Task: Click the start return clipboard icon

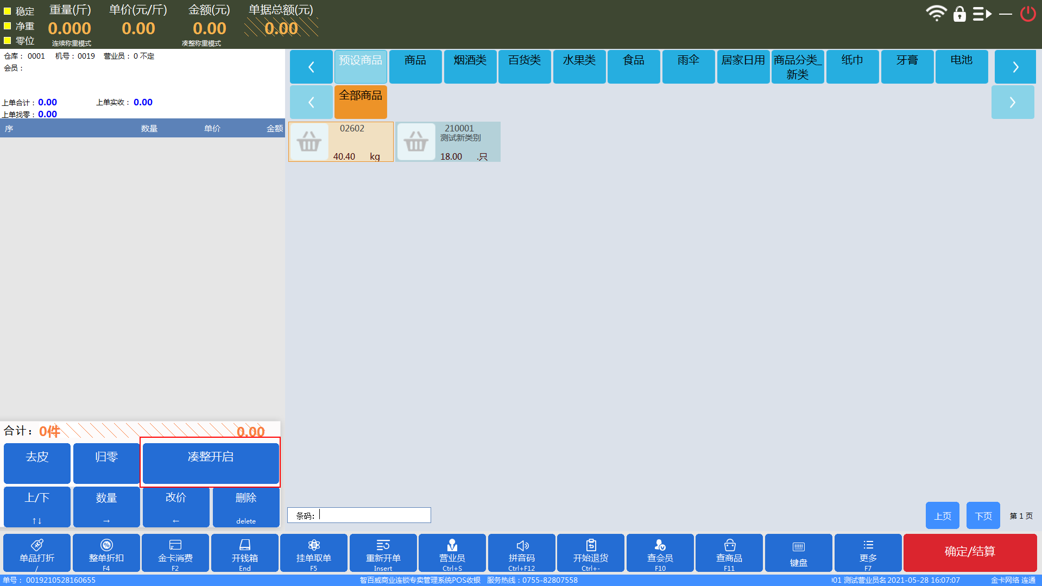Action: point(591,545)
